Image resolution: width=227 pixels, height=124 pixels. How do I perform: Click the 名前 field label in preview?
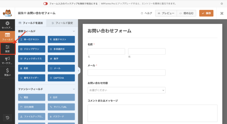point(90,44)
